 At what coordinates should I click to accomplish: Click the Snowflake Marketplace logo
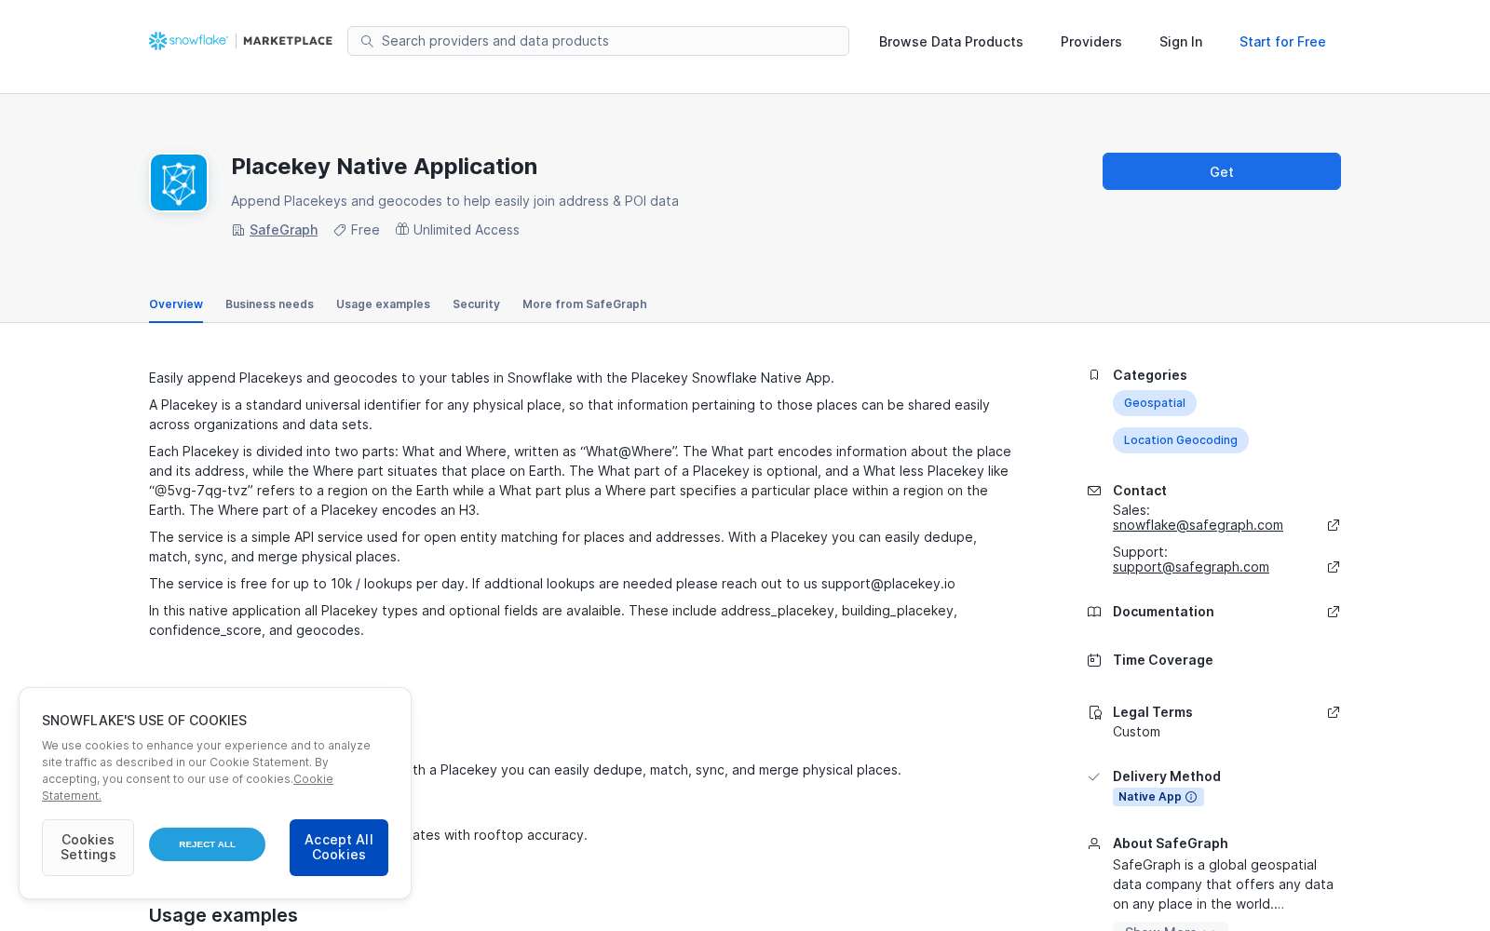pyautogui.click(x=240, y=41)
